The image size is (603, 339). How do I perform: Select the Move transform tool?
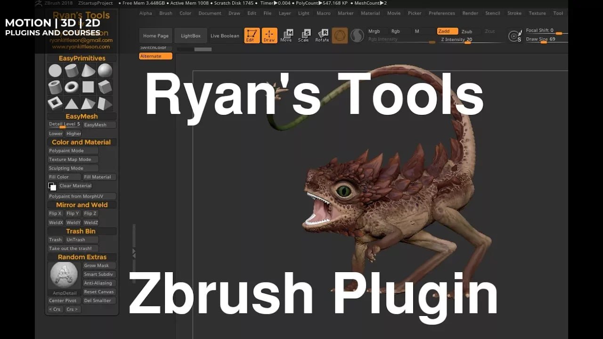(286, 35)
